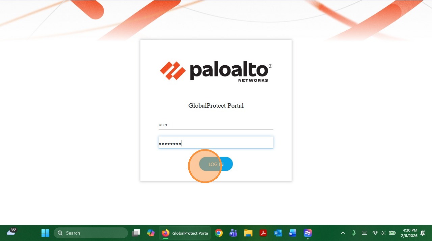The width and height of the screenshot is (432, 241).
Task: Click the touch keyboard tray icon
Action: tap(364, 233)
